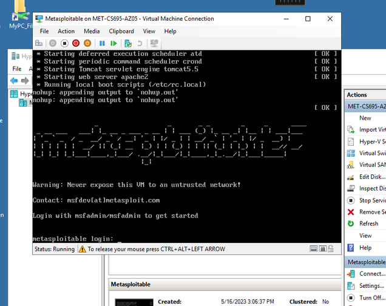Open the Action menu in VM Connection
The image size is (386, 306).
click(66, 31)
